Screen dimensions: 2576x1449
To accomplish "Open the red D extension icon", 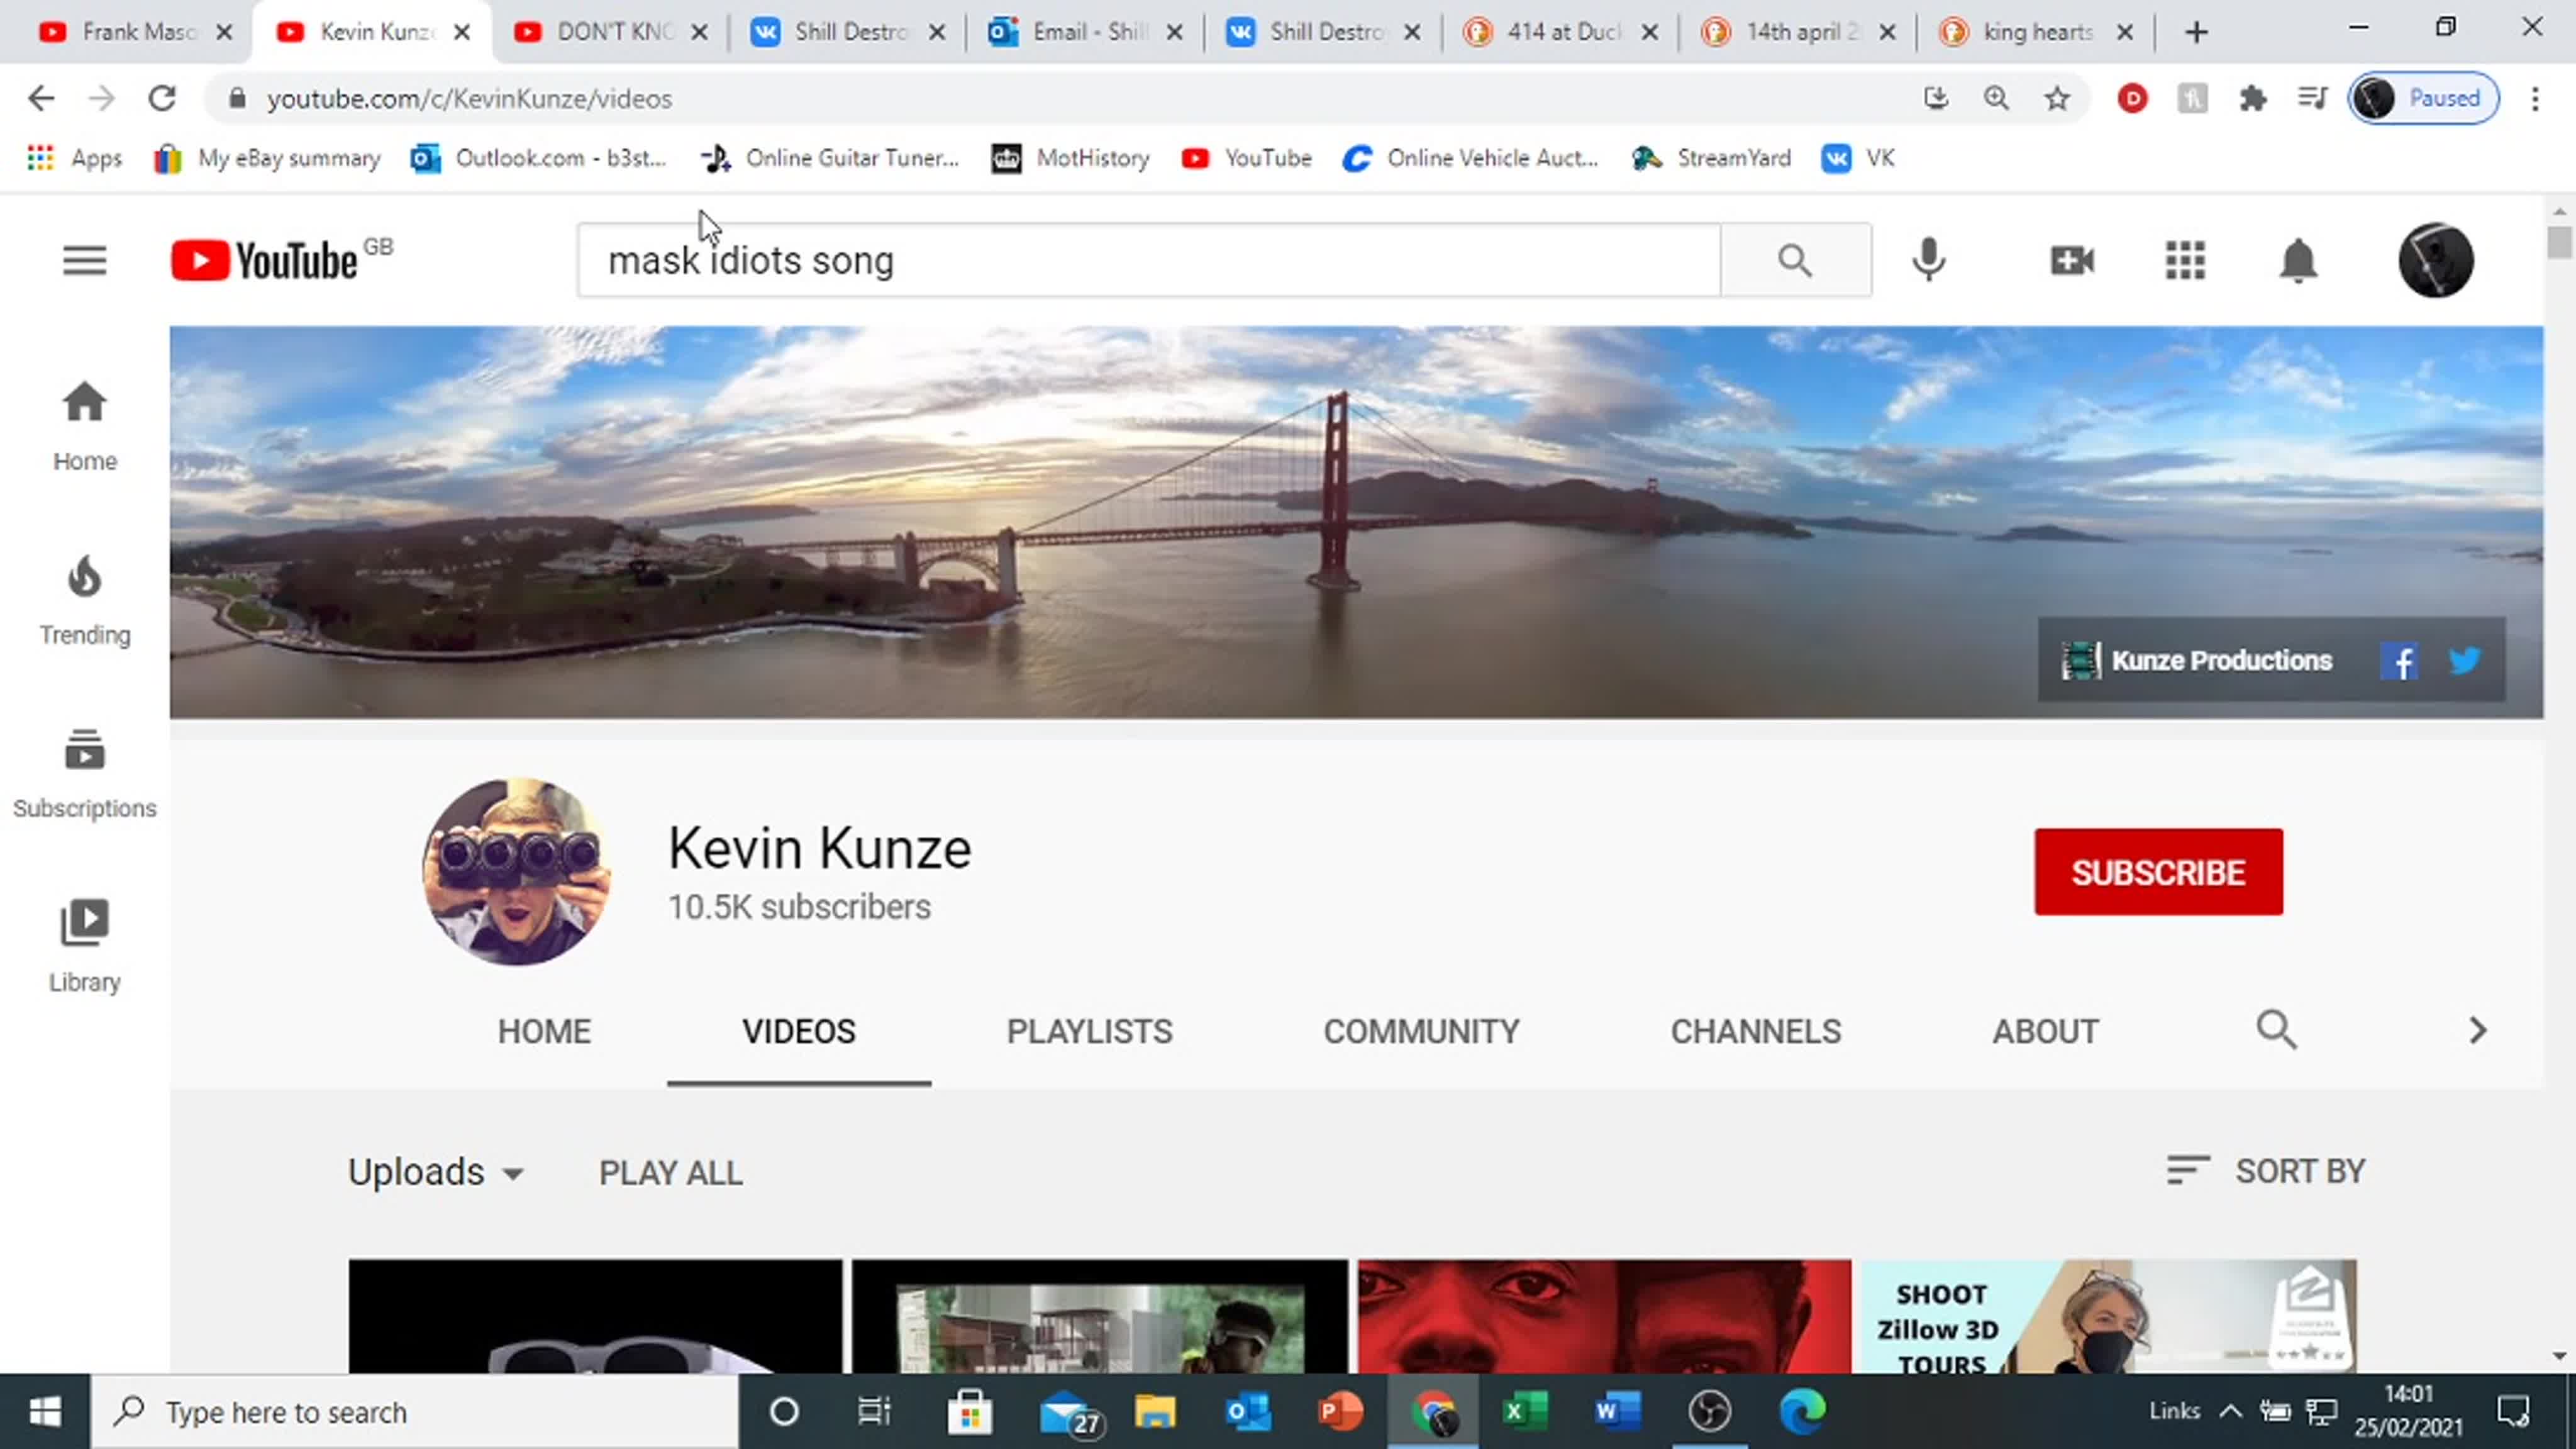I will click(x=2132, y=98).
